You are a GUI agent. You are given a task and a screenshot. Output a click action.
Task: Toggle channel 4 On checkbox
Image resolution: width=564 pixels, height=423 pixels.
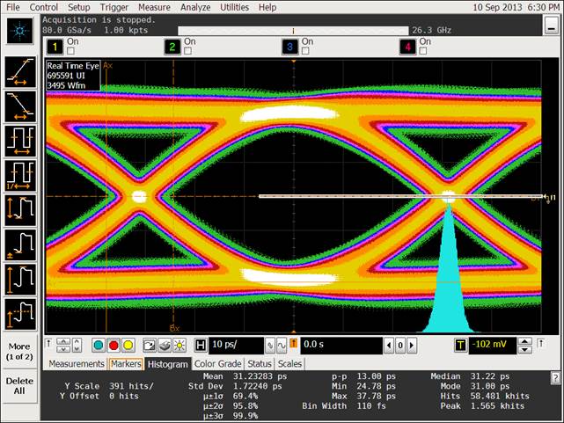tap(423, 51)
